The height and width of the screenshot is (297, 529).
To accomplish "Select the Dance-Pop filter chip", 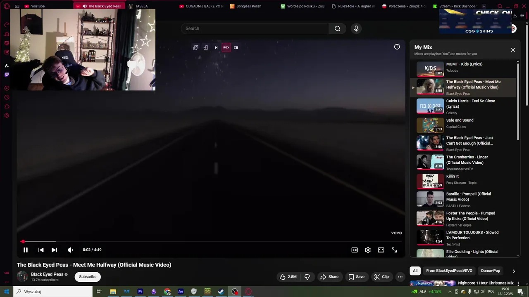I will coord(491,271).
